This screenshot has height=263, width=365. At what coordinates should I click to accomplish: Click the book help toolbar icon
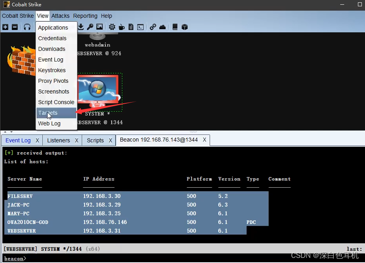(175, 27)
